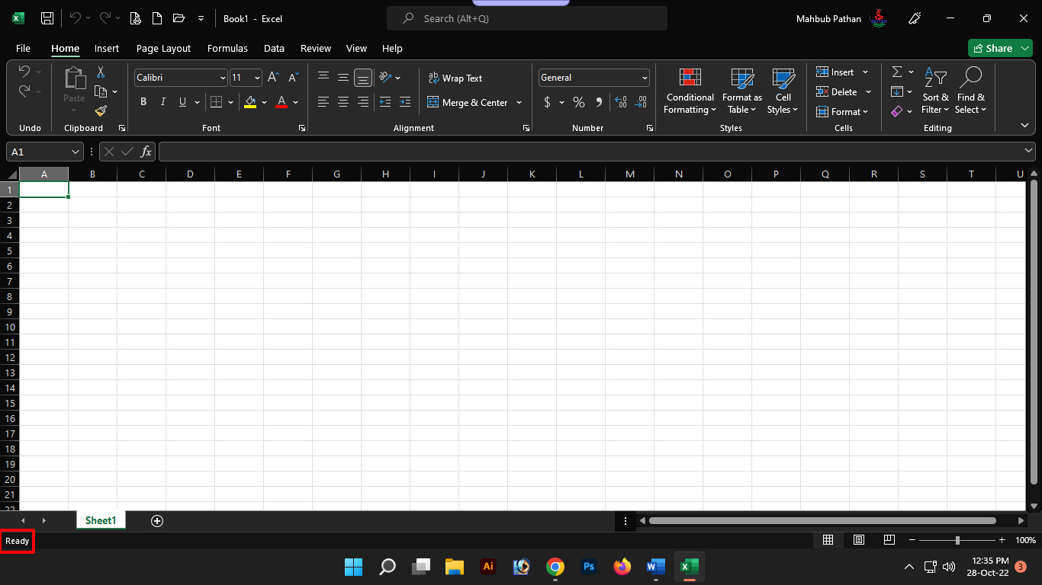Toggle Bold formatting
Image resolution: width=1042 pixels, height=585 pixels.
point(143,102)
